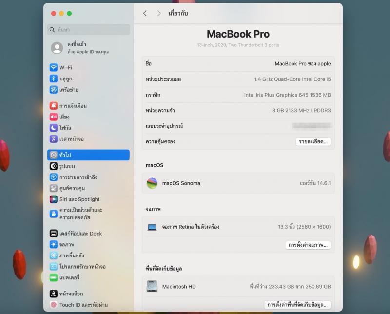390x314 pixels.
Task: Click the "MacBook Pro" heading
Action: [238, 34]
